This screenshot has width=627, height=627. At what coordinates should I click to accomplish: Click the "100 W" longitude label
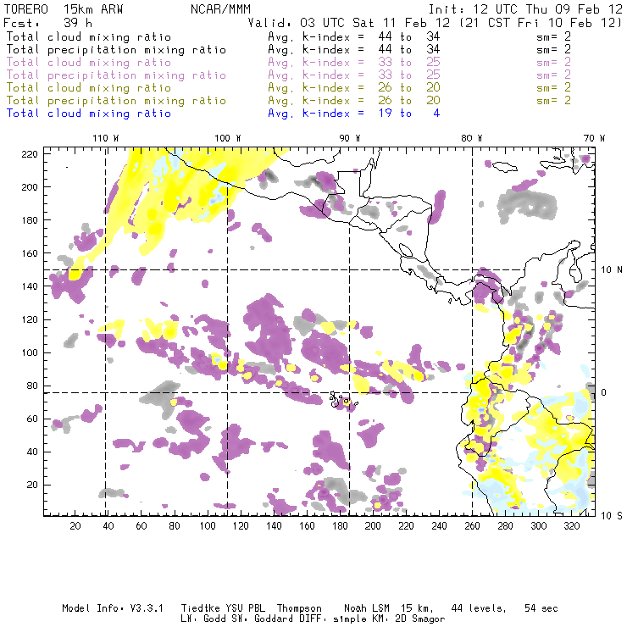point(228,138)
